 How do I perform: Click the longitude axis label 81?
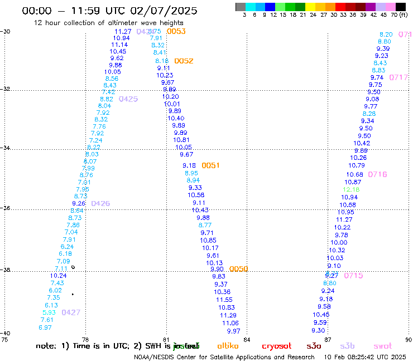[x=166, y=340]
